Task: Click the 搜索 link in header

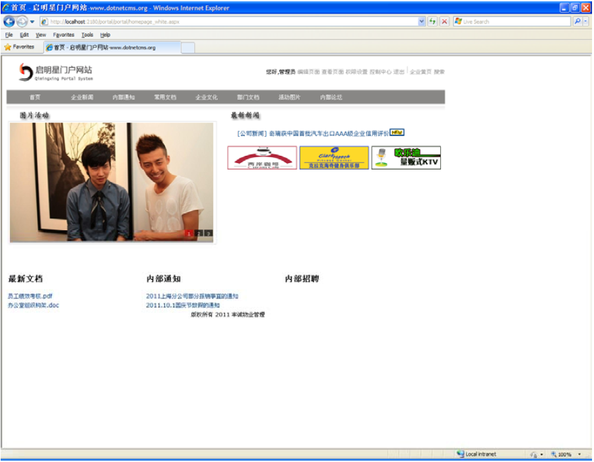Action: (x=439, y=72)
